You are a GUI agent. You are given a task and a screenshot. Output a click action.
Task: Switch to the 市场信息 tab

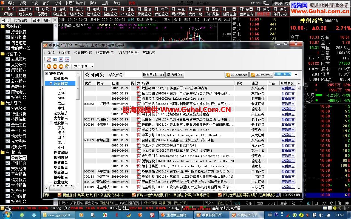click(21, 20)
